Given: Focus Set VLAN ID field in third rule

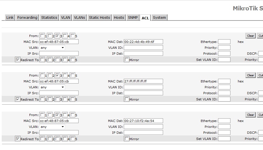Looking at the screenshot, I should click(x=224, y=139).
